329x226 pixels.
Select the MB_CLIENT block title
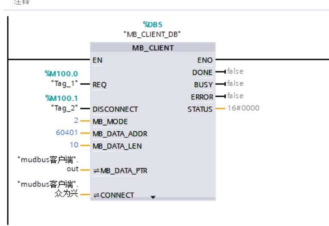pyautogui.click(x=153, y=48)
